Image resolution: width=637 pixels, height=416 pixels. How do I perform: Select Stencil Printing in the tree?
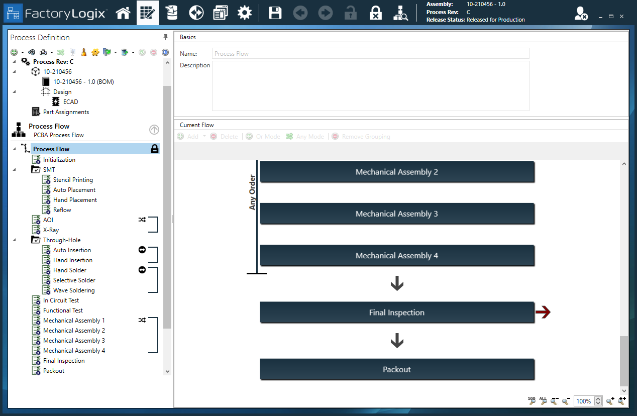(x=73, y=180)
